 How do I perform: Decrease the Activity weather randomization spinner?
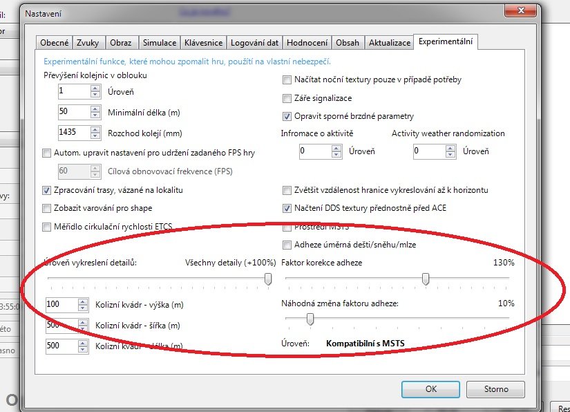449,154
